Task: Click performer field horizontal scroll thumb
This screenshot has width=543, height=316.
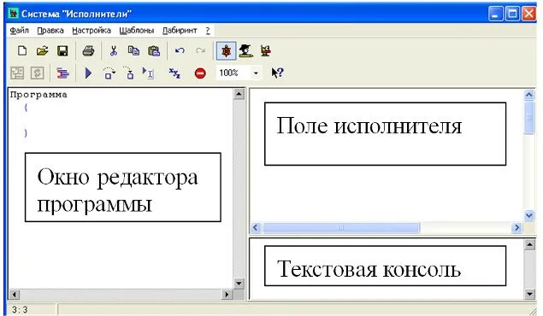Action: pyautogui.click(x=341, y=228)
